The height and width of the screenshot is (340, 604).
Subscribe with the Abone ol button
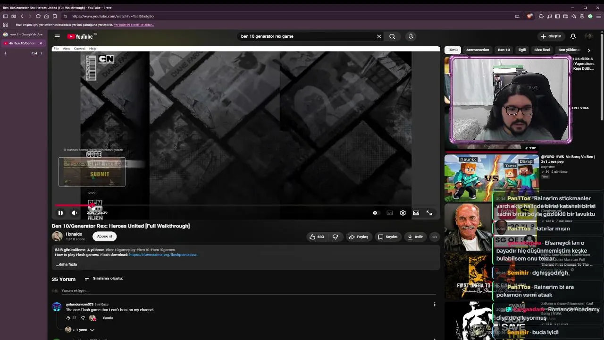tap(104, 236)
